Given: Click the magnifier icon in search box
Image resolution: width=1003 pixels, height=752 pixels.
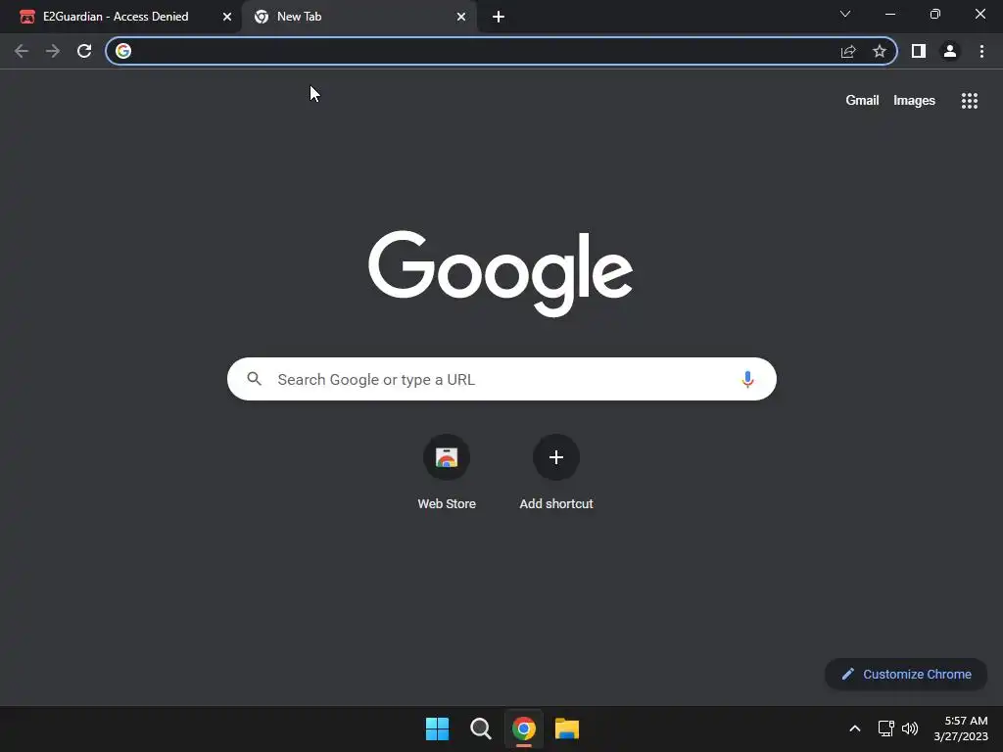Looking at the screenshot, I should click(x=254, y=379).
